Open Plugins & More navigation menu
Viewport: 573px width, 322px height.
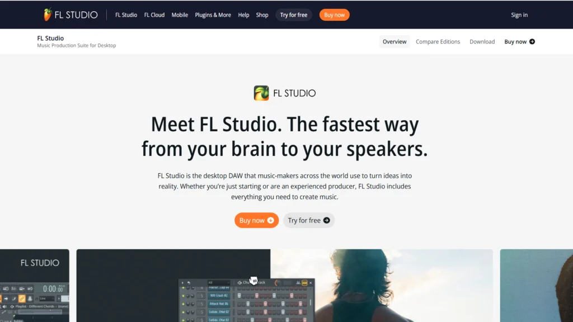point(213,15)
